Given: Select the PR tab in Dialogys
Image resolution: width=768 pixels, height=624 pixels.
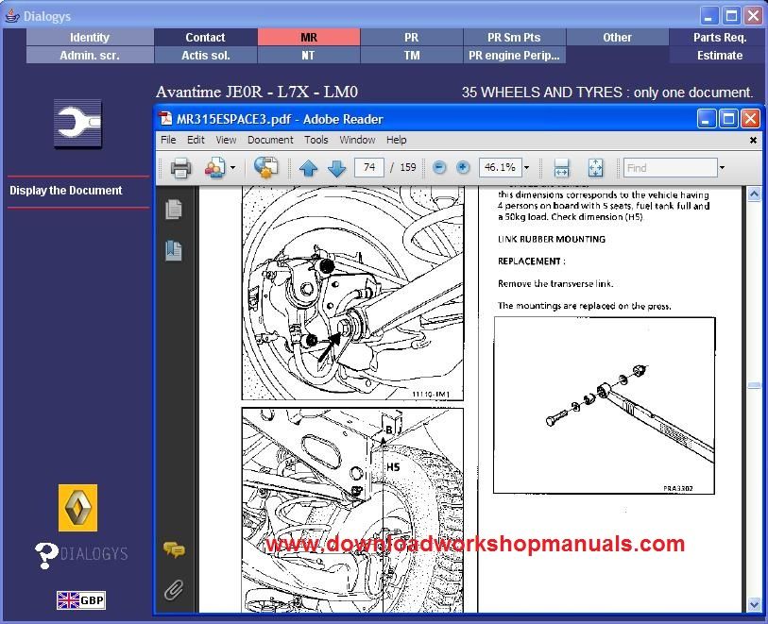Looking at the screenshot, I should tap(412, 37).
